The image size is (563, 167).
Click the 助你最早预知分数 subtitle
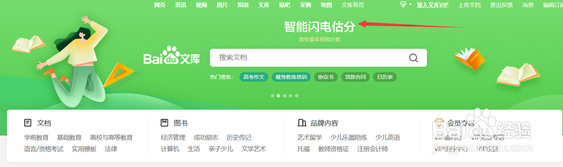point(320,39)
